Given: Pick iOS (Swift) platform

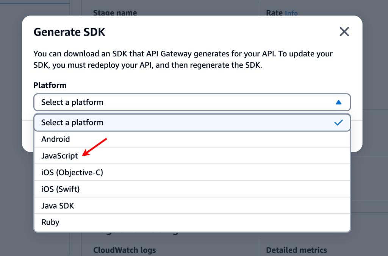Looking at the screenshot, I should (x=192, y=189).
